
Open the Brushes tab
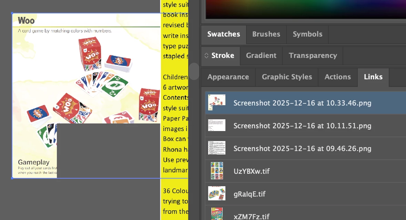click(266, 34)
